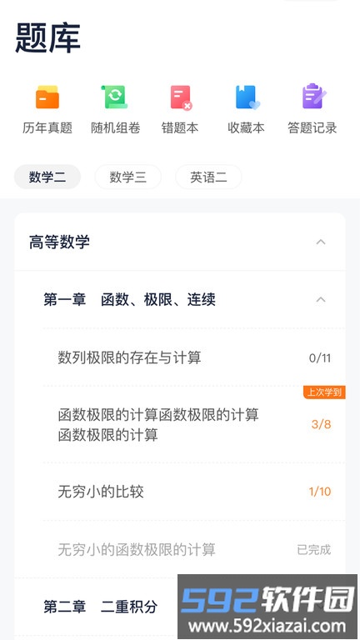Image resolution: width=360 pixels, height=640 pixels.
Task: Tap the 上次学到 orange badge
Action: pos(324,392)
